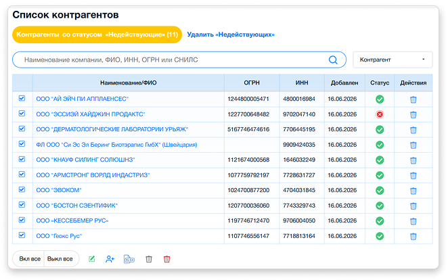The image size is (448, 280).
Task: Toggle checkbox for ООО "КНАУФ СИЛИНГ СОЛЮШНЗ"
Action: 22,159
